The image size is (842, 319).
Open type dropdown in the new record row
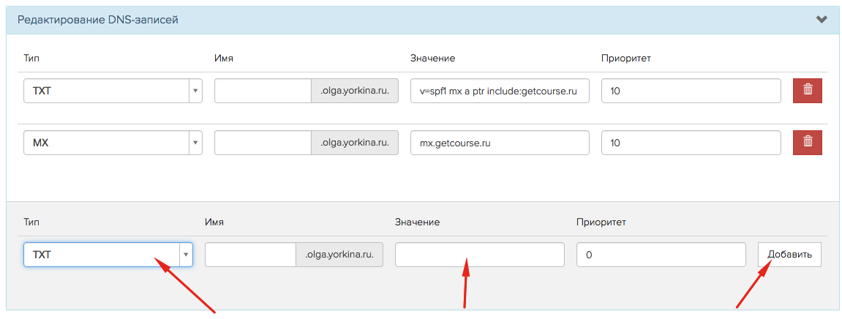point(108,255)
